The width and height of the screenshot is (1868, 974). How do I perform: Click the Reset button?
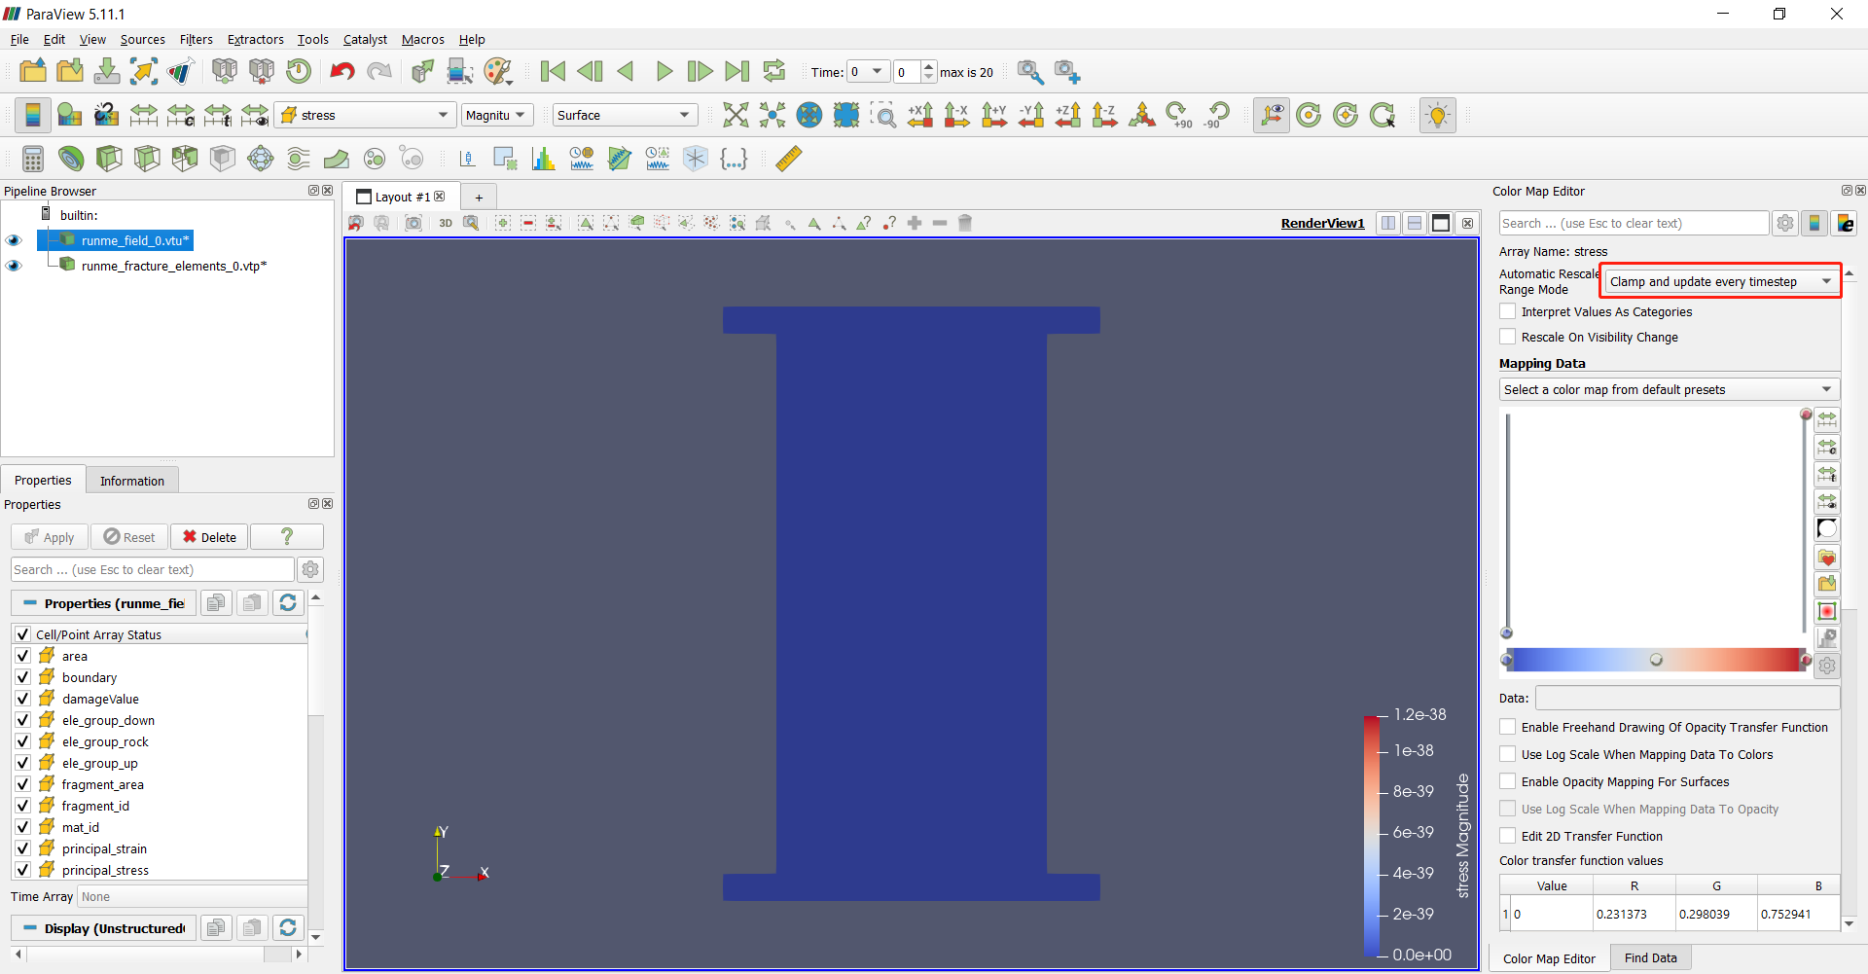click(129, 537)
